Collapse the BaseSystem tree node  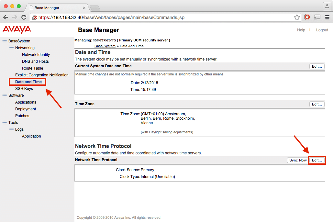point(5,41)
